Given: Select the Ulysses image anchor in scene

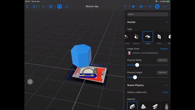Looking at the screenshot, I should (x=90, y=75).
